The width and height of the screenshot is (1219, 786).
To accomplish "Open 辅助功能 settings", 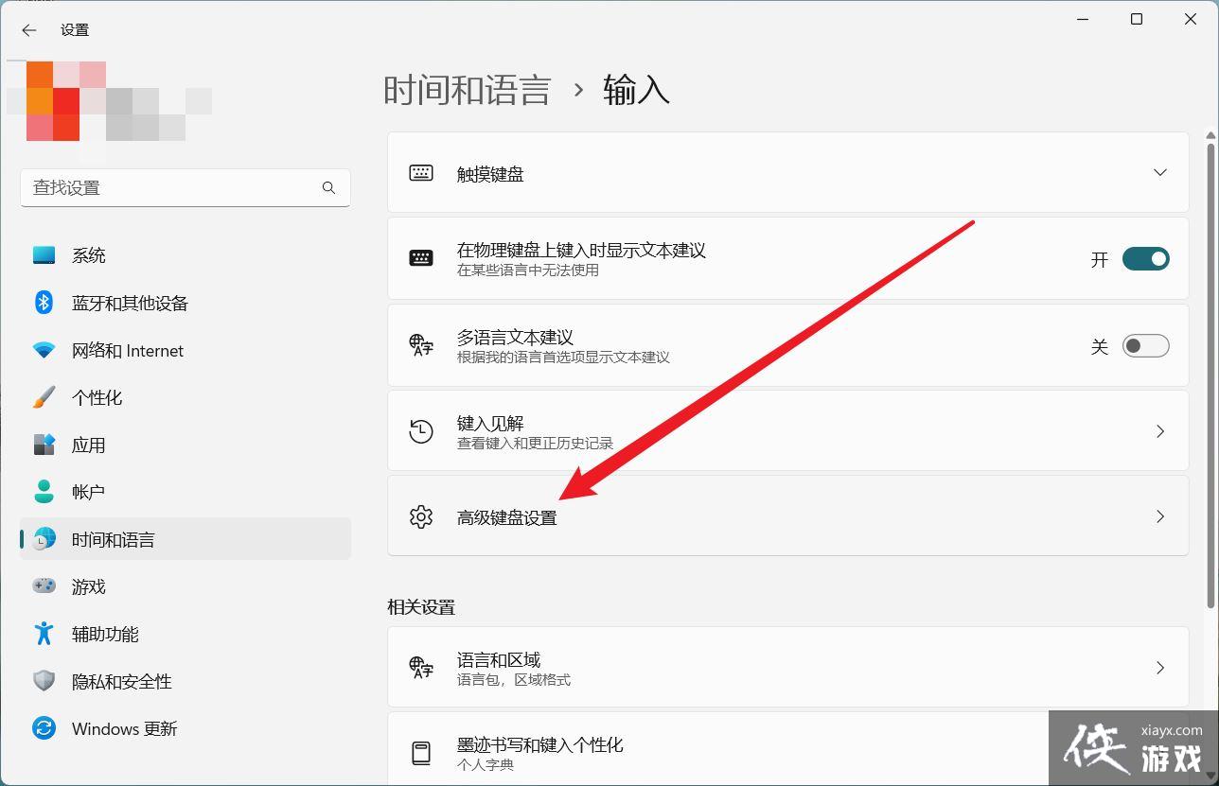I will (104, 634).
